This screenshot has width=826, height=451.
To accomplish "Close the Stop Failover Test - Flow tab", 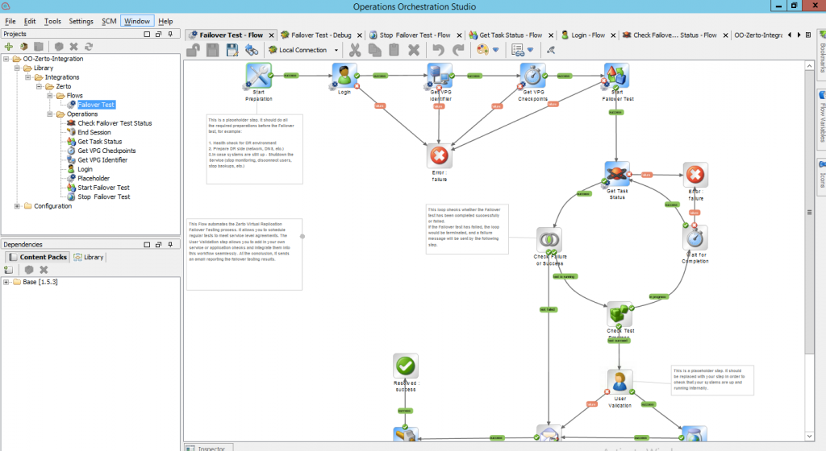I will [x=459, y=35].
